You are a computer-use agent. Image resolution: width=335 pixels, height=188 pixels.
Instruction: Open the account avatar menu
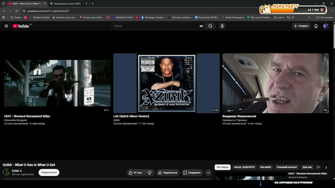pos(326,26)
